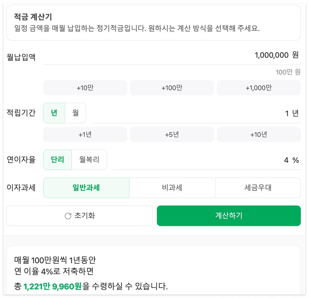This screenshot has height=298, width=309.
Task: Add 10만 to the monthly payment
Action: pos(85,88)
